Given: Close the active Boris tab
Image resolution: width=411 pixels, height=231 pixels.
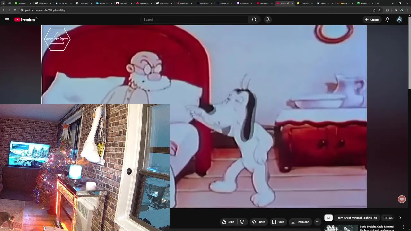Looking at the screenshot, I should [292, 3].
